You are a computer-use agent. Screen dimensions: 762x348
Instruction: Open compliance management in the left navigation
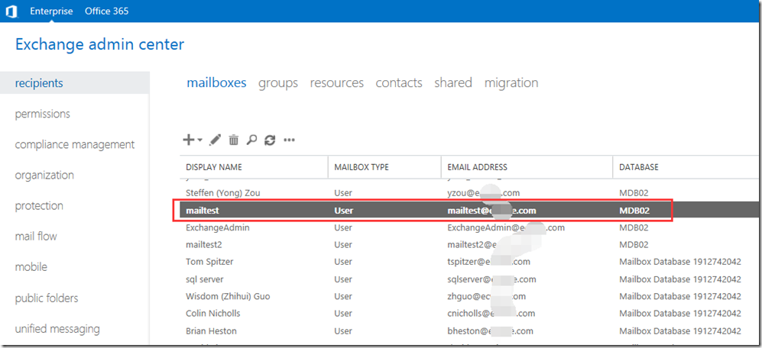click(x=75, y=145)
